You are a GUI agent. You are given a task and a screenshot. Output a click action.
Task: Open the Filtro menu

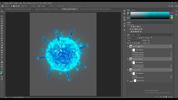(34, 3)
